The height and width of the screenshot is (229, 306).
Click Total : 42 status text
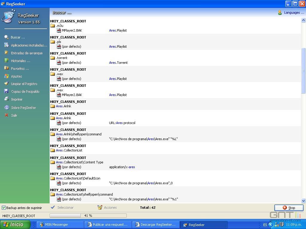click(x=148, y=208)
